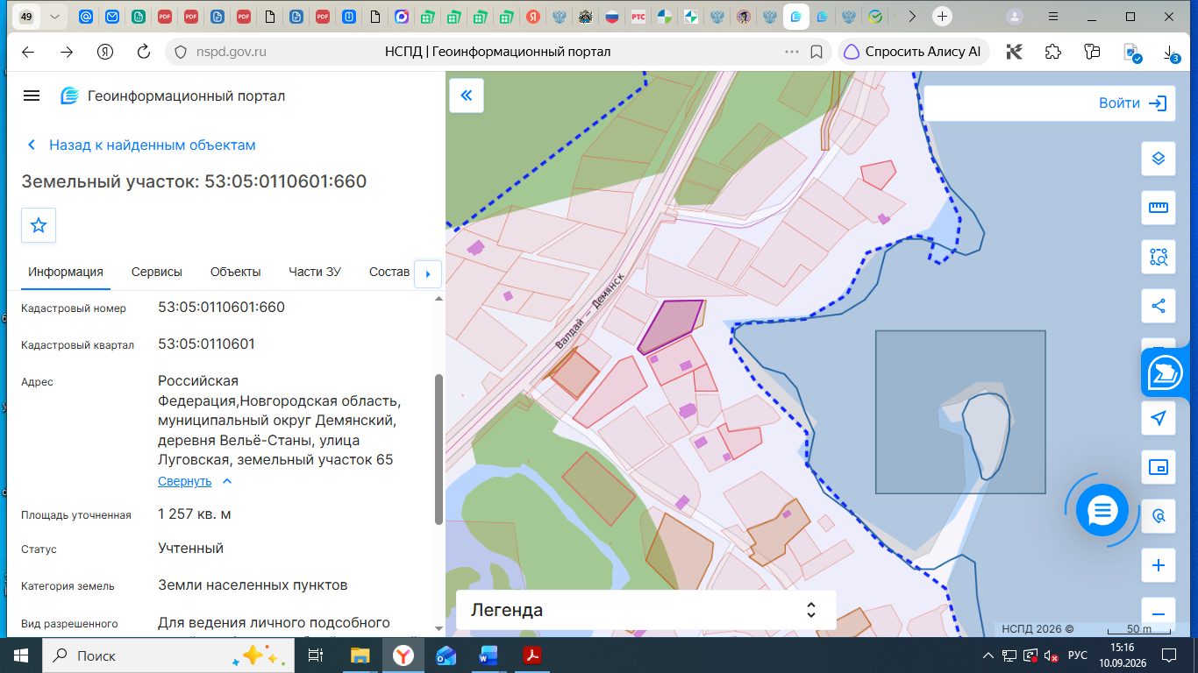Show more tabs with right arrow

point(428,273)
